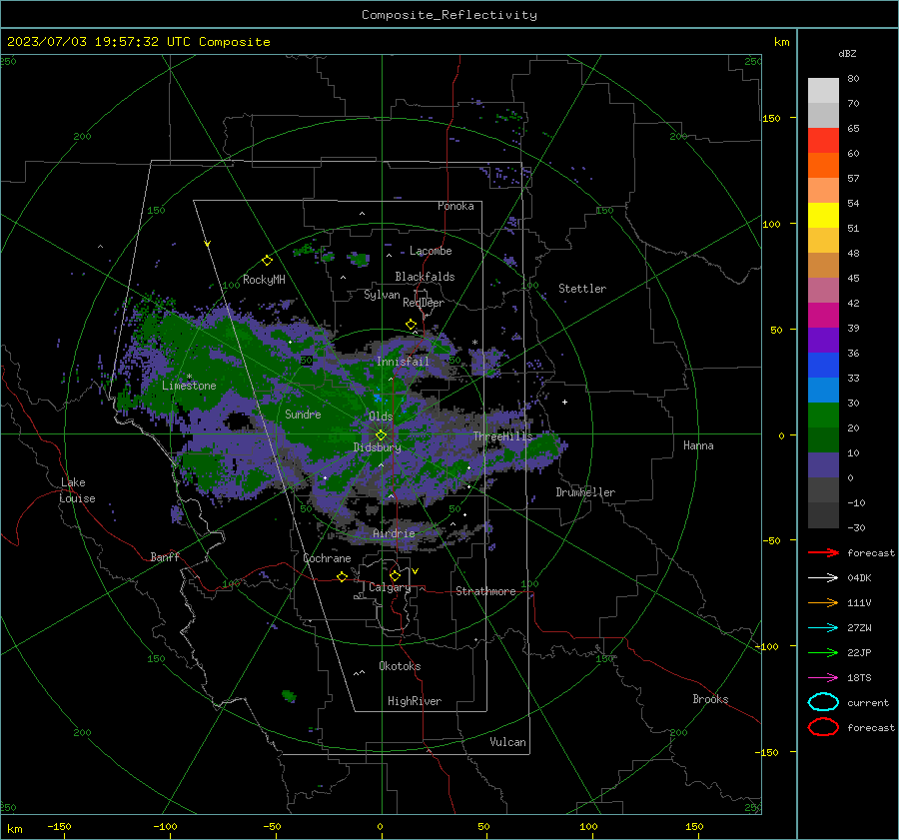
Task: Select the Olds map label
Action: 381,417
